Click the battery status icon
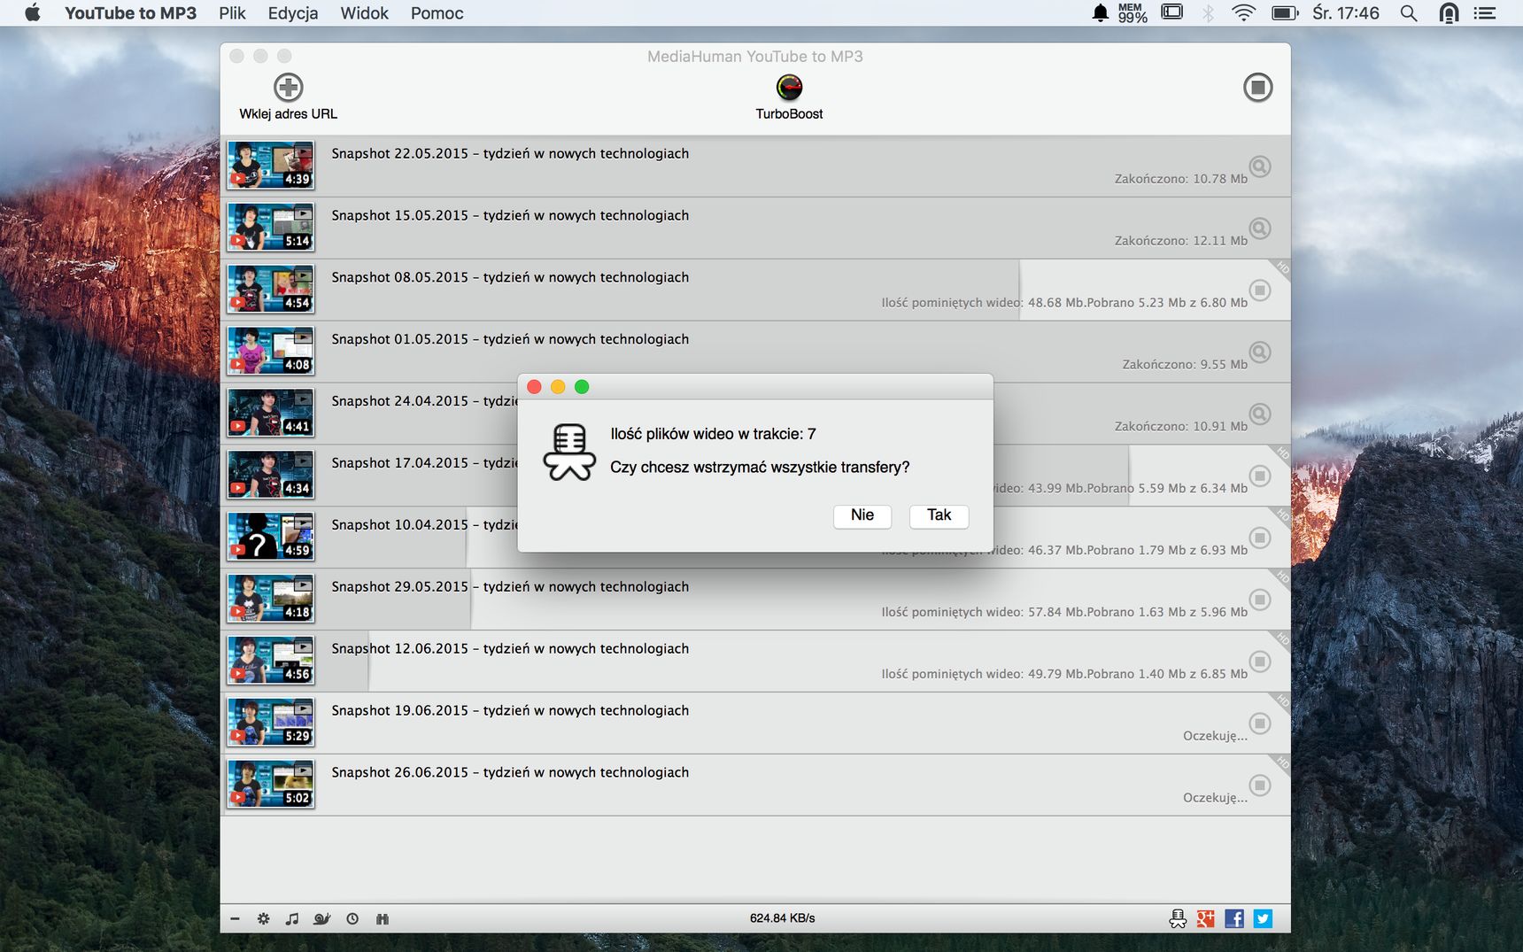 tap(1285, 13)
